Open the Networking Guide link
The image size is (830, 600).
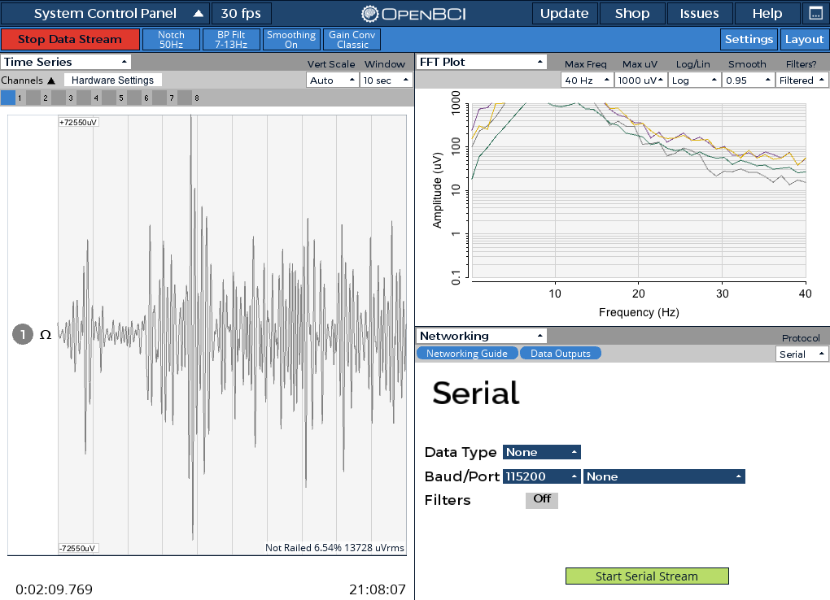click(467, 354)
